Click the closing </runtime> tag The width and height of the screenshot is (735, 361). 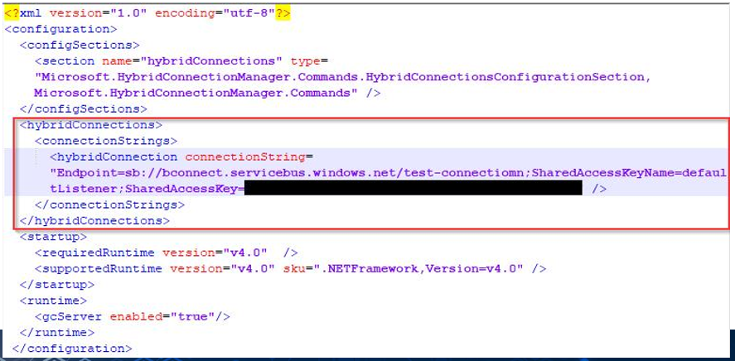[x=56, y=333]
